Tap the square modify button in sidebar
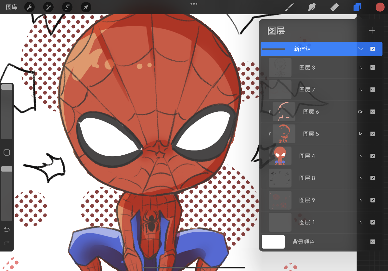Screen dimensions: 388x271 7,152
